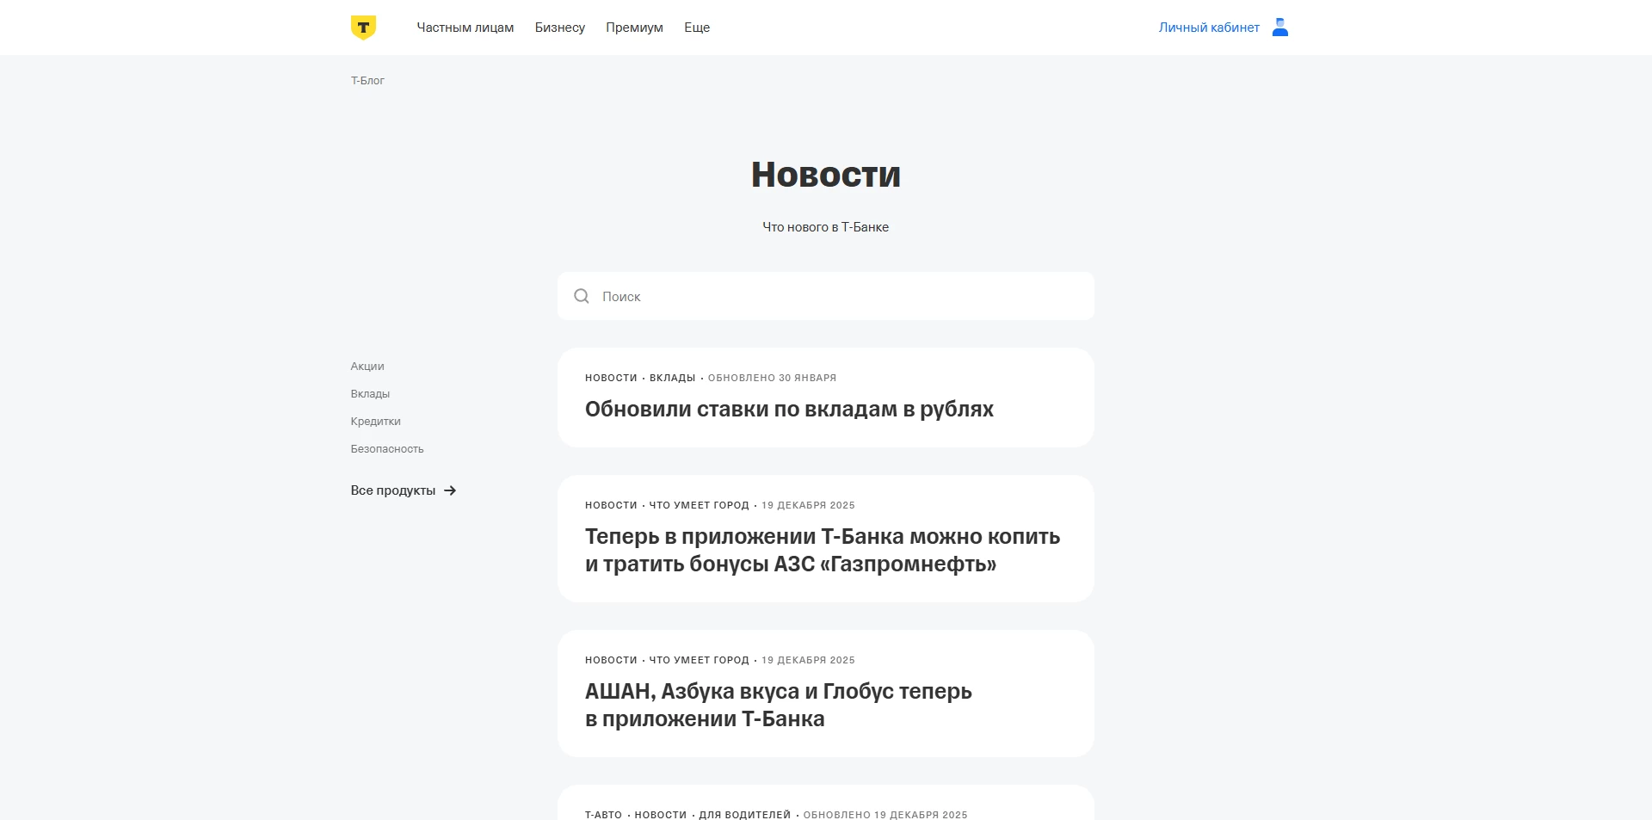1652x820 pixels.
Task: Open Личный кабинет link
Action: click(1209, 28)
